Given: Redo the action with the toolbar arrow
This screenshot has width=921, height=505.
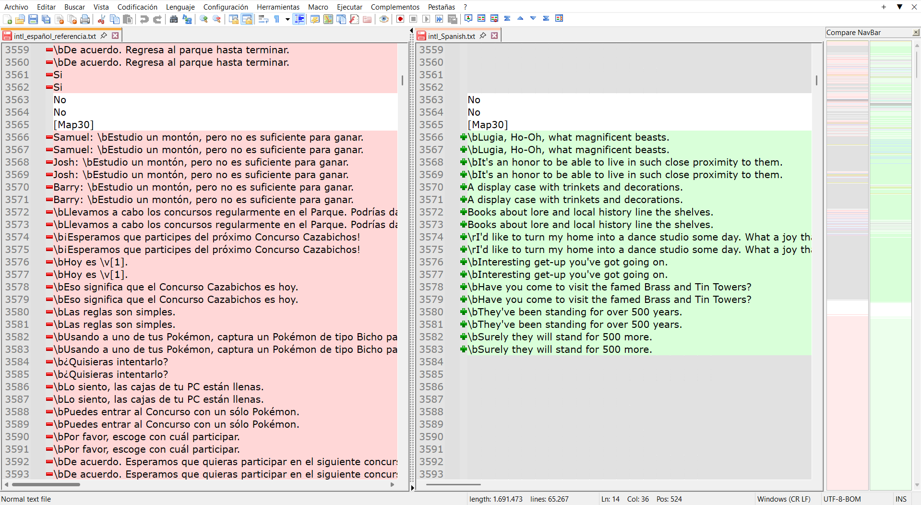Looking at the screenshot, I should coord(157,19).
